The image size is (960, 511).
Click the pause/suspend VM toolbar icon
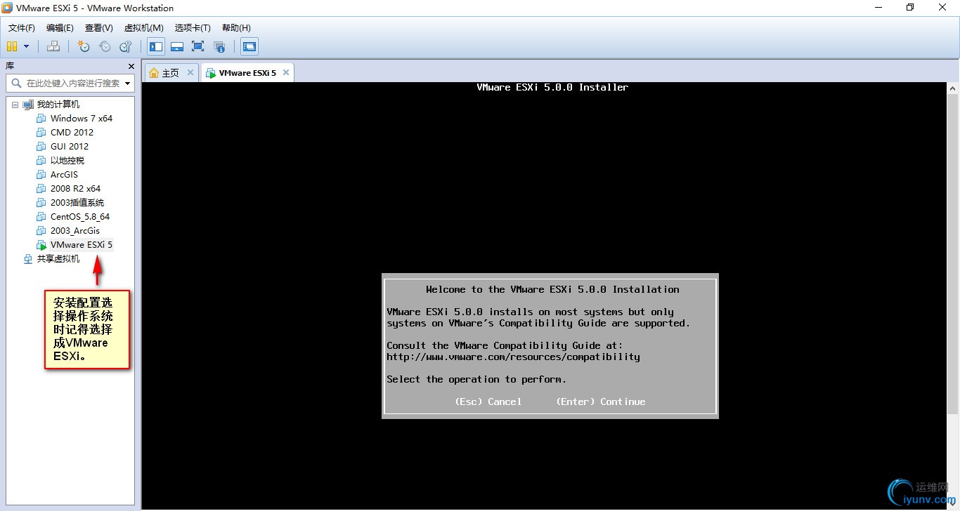(x=11, y=46)
